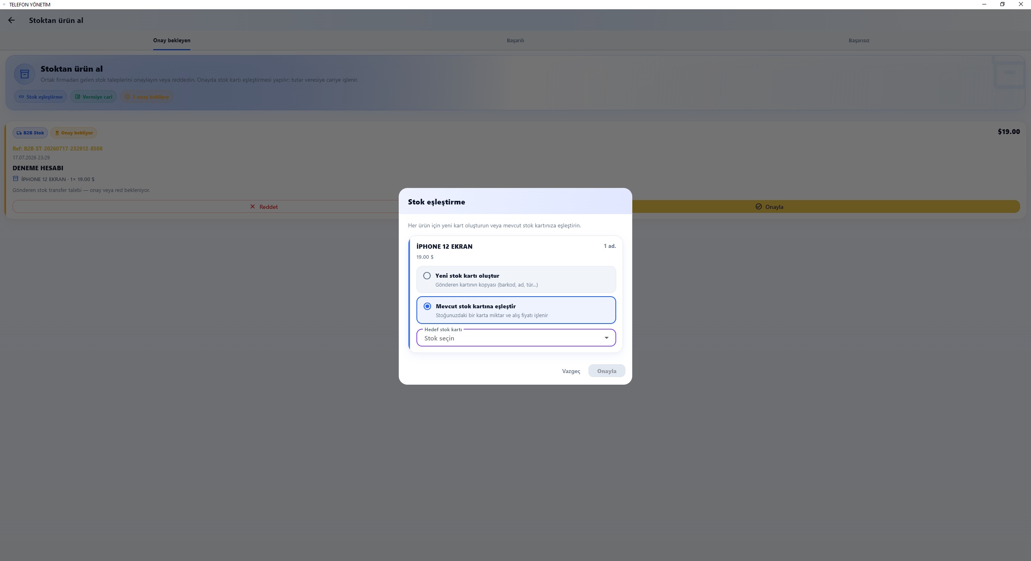
Task: Click the Onay bekliyor status badge
Action: pyautogui.click(x=74, y=133)
